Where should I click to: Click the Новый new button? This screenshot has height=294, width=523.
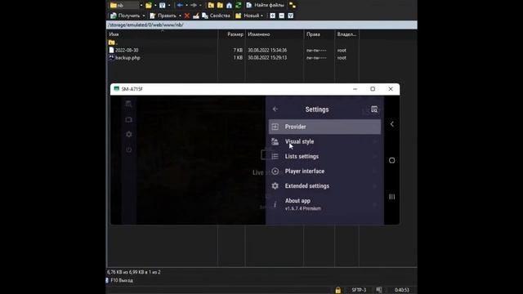point(247,16)
